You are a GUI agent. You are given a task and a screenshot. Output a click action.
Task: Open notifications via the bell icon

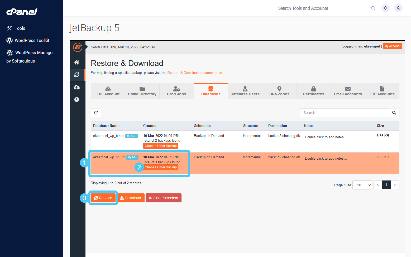tap(385, 8)
